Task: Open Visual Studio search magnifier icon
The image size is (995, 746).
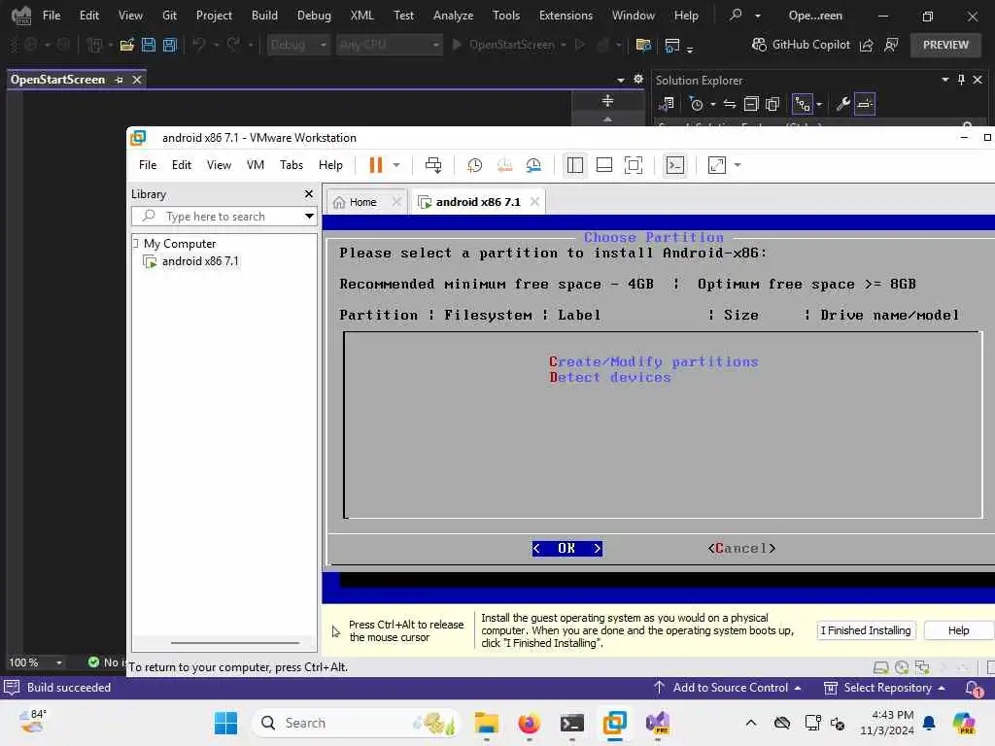Action: click(x=736, y=15)
